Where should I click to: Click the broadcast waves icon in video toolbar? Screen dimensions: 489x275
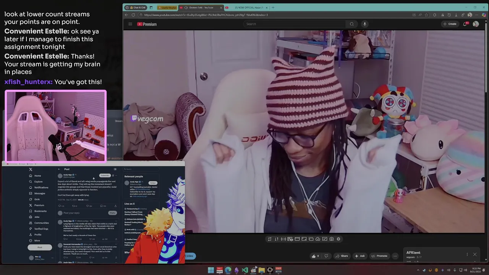pos(283,239)
